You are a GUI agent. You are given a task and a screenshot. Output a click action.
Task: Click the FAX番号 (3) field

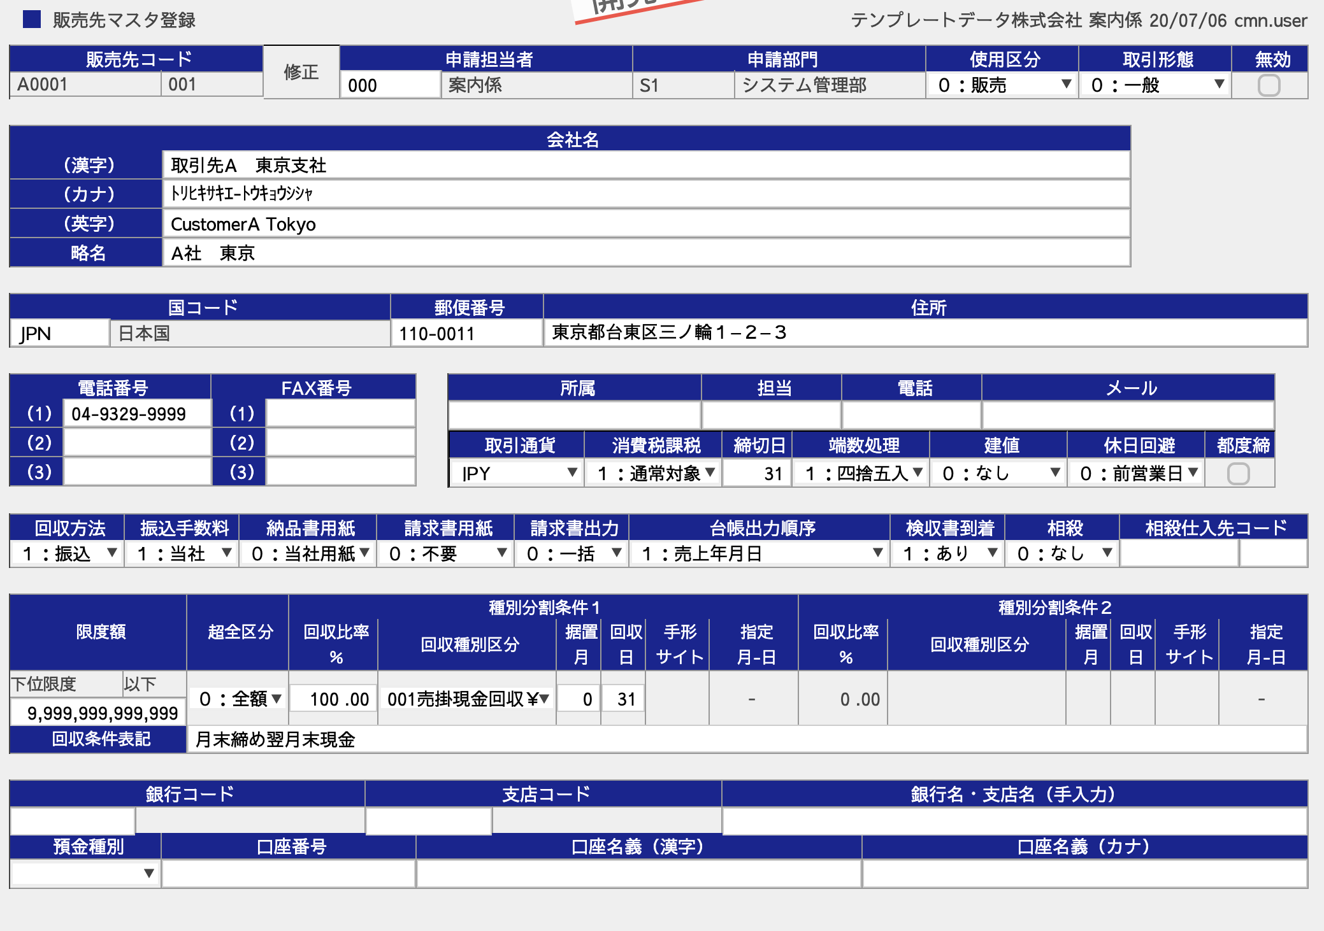tap(340, 472)
